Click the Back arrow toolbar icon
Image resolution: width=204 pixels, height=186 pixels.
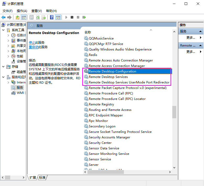(3, 17)
